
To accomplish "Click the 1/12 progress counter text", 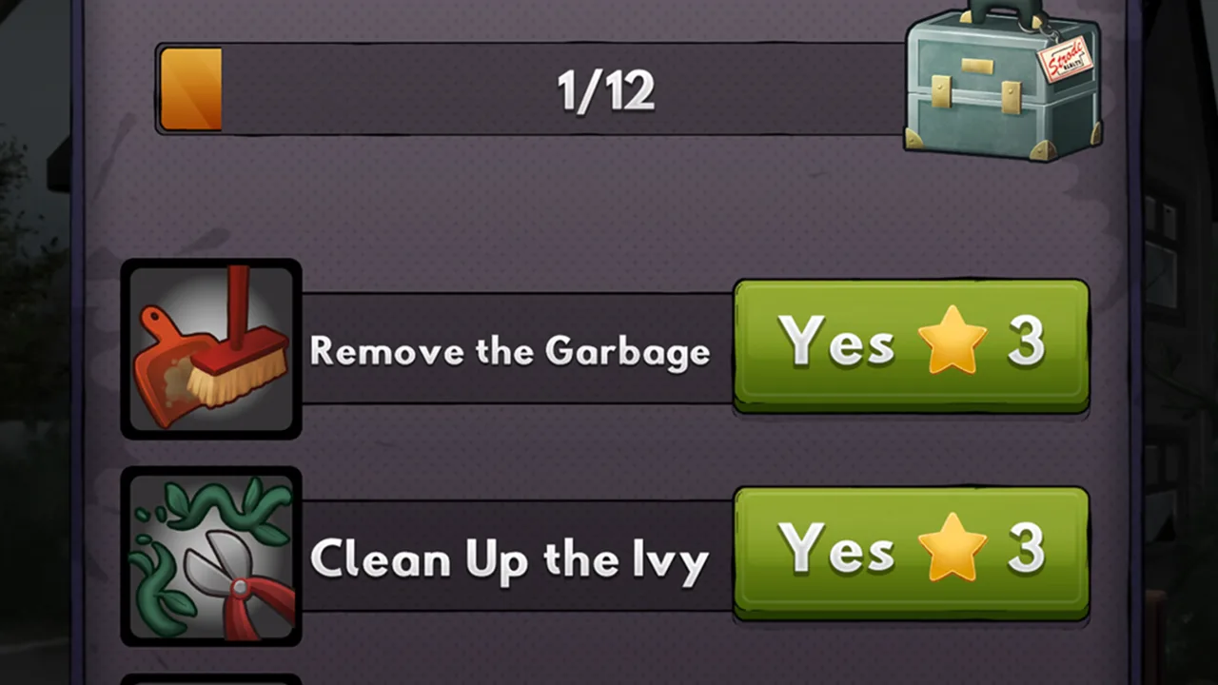I will (x=606, y=91).
